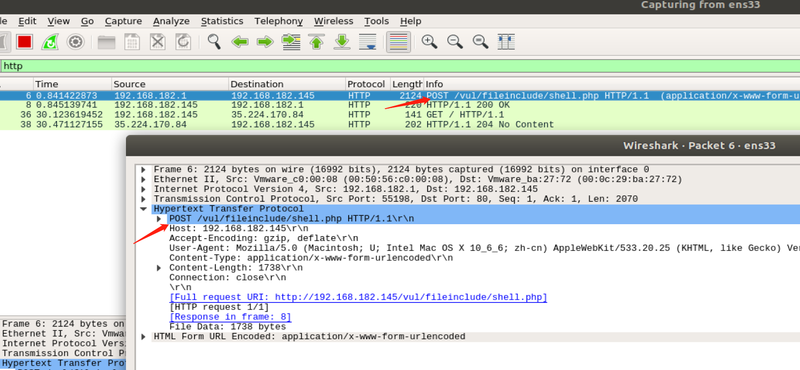
Task: Sort packets by Source column header
Action: click(170, 84)
